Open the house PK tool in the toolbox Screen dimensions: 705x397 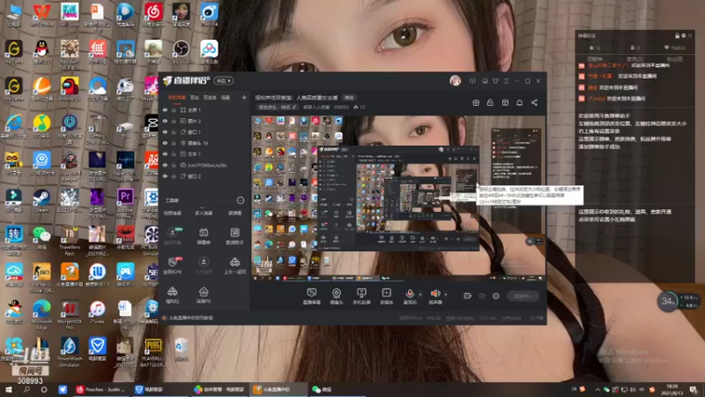(x=204, y=295)
